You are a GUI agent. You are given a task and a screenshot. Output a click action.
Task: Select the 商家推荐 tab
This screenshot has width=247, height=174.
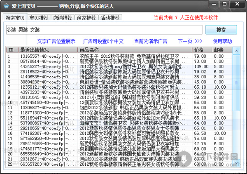86,18
